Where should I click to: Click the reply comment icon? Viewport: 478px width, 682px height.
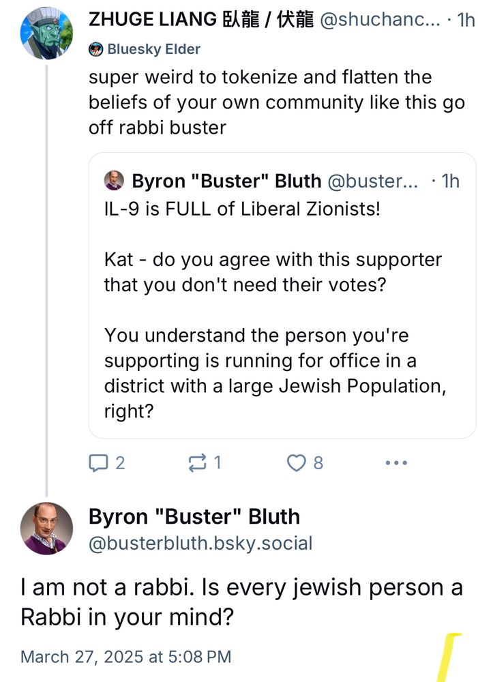[x=100, y=463]
